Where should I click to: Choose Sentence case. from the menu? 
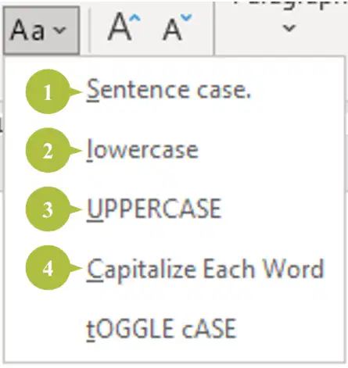click(x=168, y=90)
